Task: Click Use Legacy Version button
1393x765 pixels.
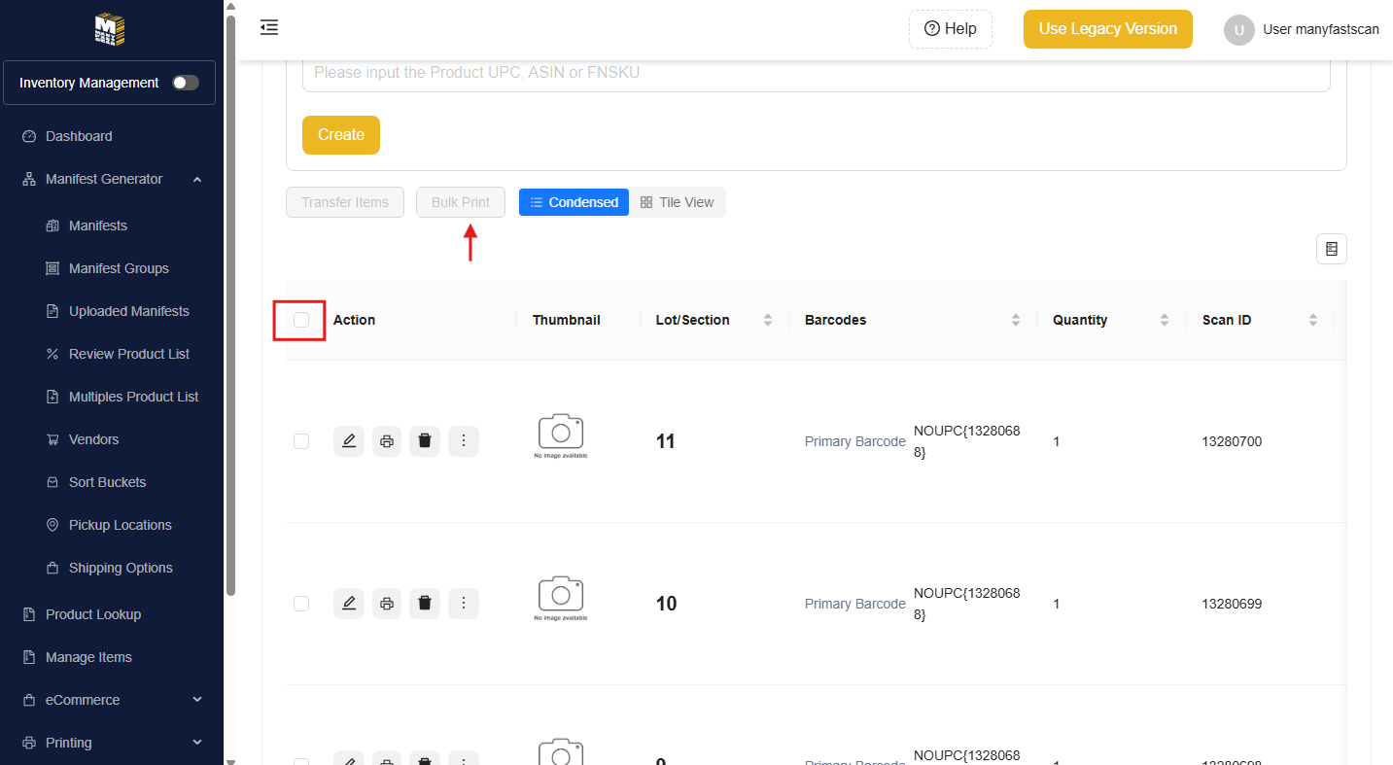Action: coord(1107,29)
